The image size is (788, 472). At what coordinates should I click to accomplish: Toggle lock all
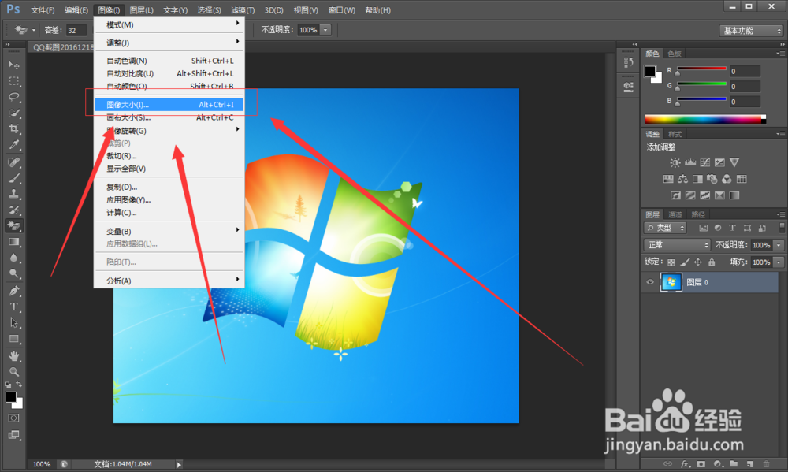712,262
